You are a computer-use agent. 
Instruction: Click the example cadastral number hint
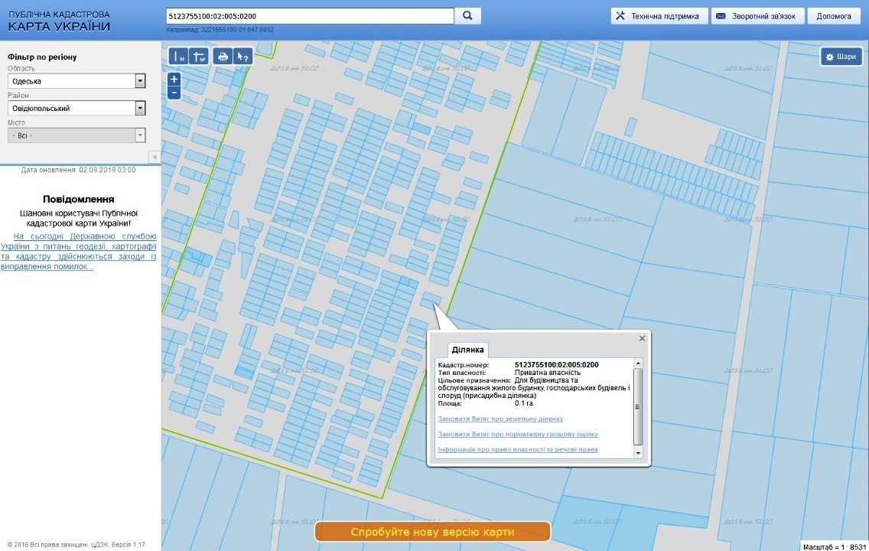tap(220, 30)
